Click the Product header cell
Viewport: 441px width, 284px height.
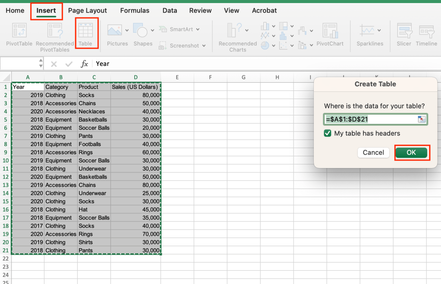point(94,87)
